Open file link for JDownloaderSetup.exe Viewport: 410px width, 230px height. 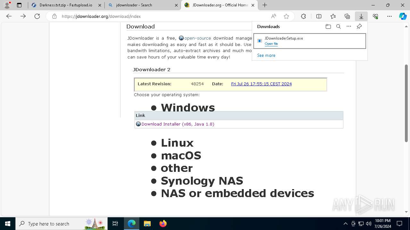point(271,44)
